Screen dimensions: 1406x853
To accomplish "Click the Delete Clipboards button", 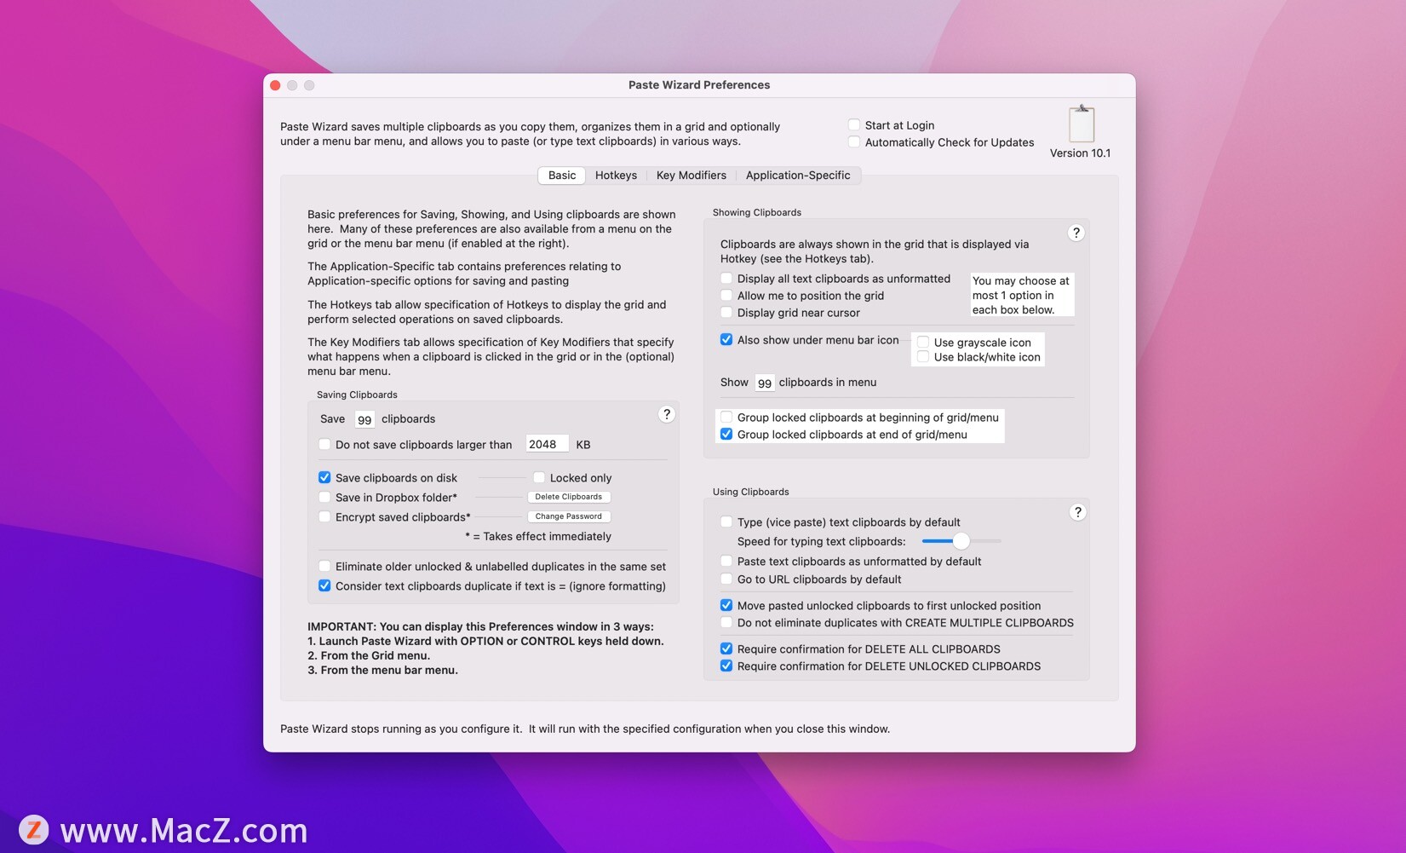I will (569, 497).
